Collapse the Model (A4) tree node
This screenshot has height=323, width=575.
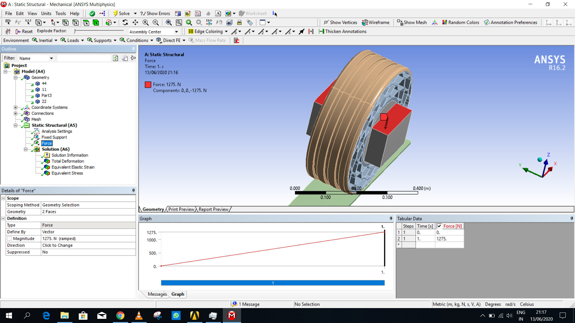pyautogui.click(x=5, y=71)
